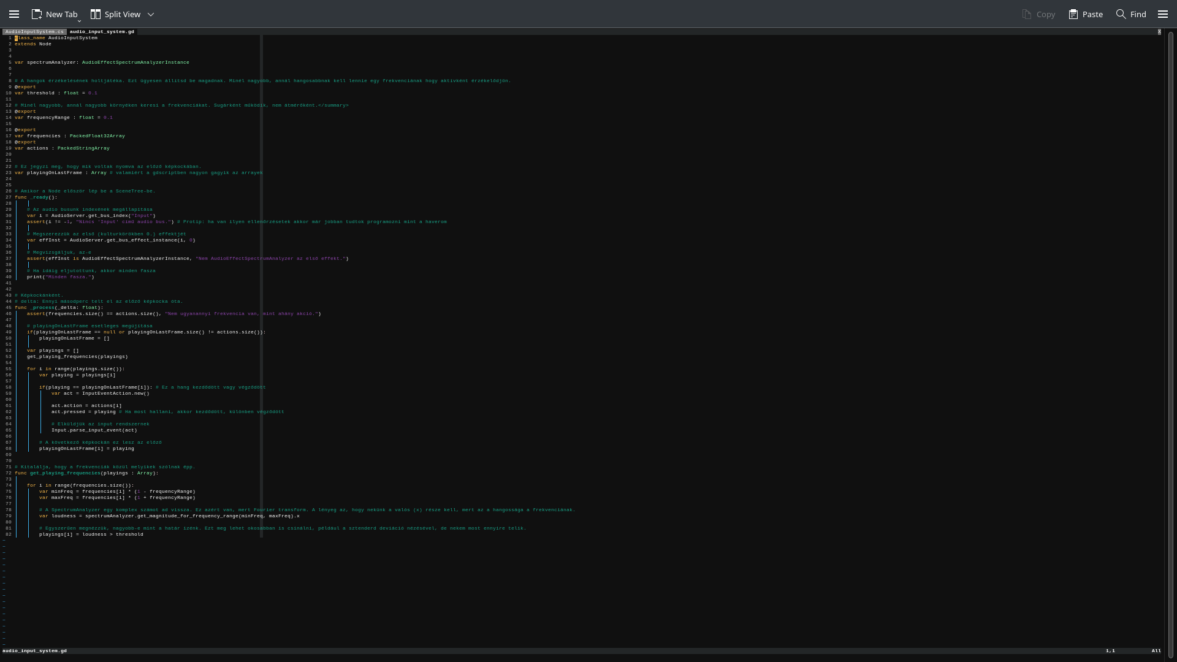Click the AudioServer.get_bus_index("Input") line
This screenshot has height=662, width=1177.
pos(91,215)
